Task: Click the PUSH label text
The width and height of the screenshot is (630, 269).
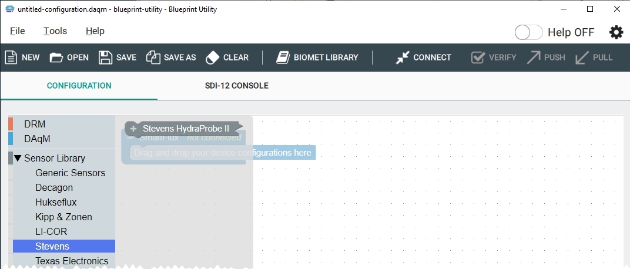Action: 554,58
